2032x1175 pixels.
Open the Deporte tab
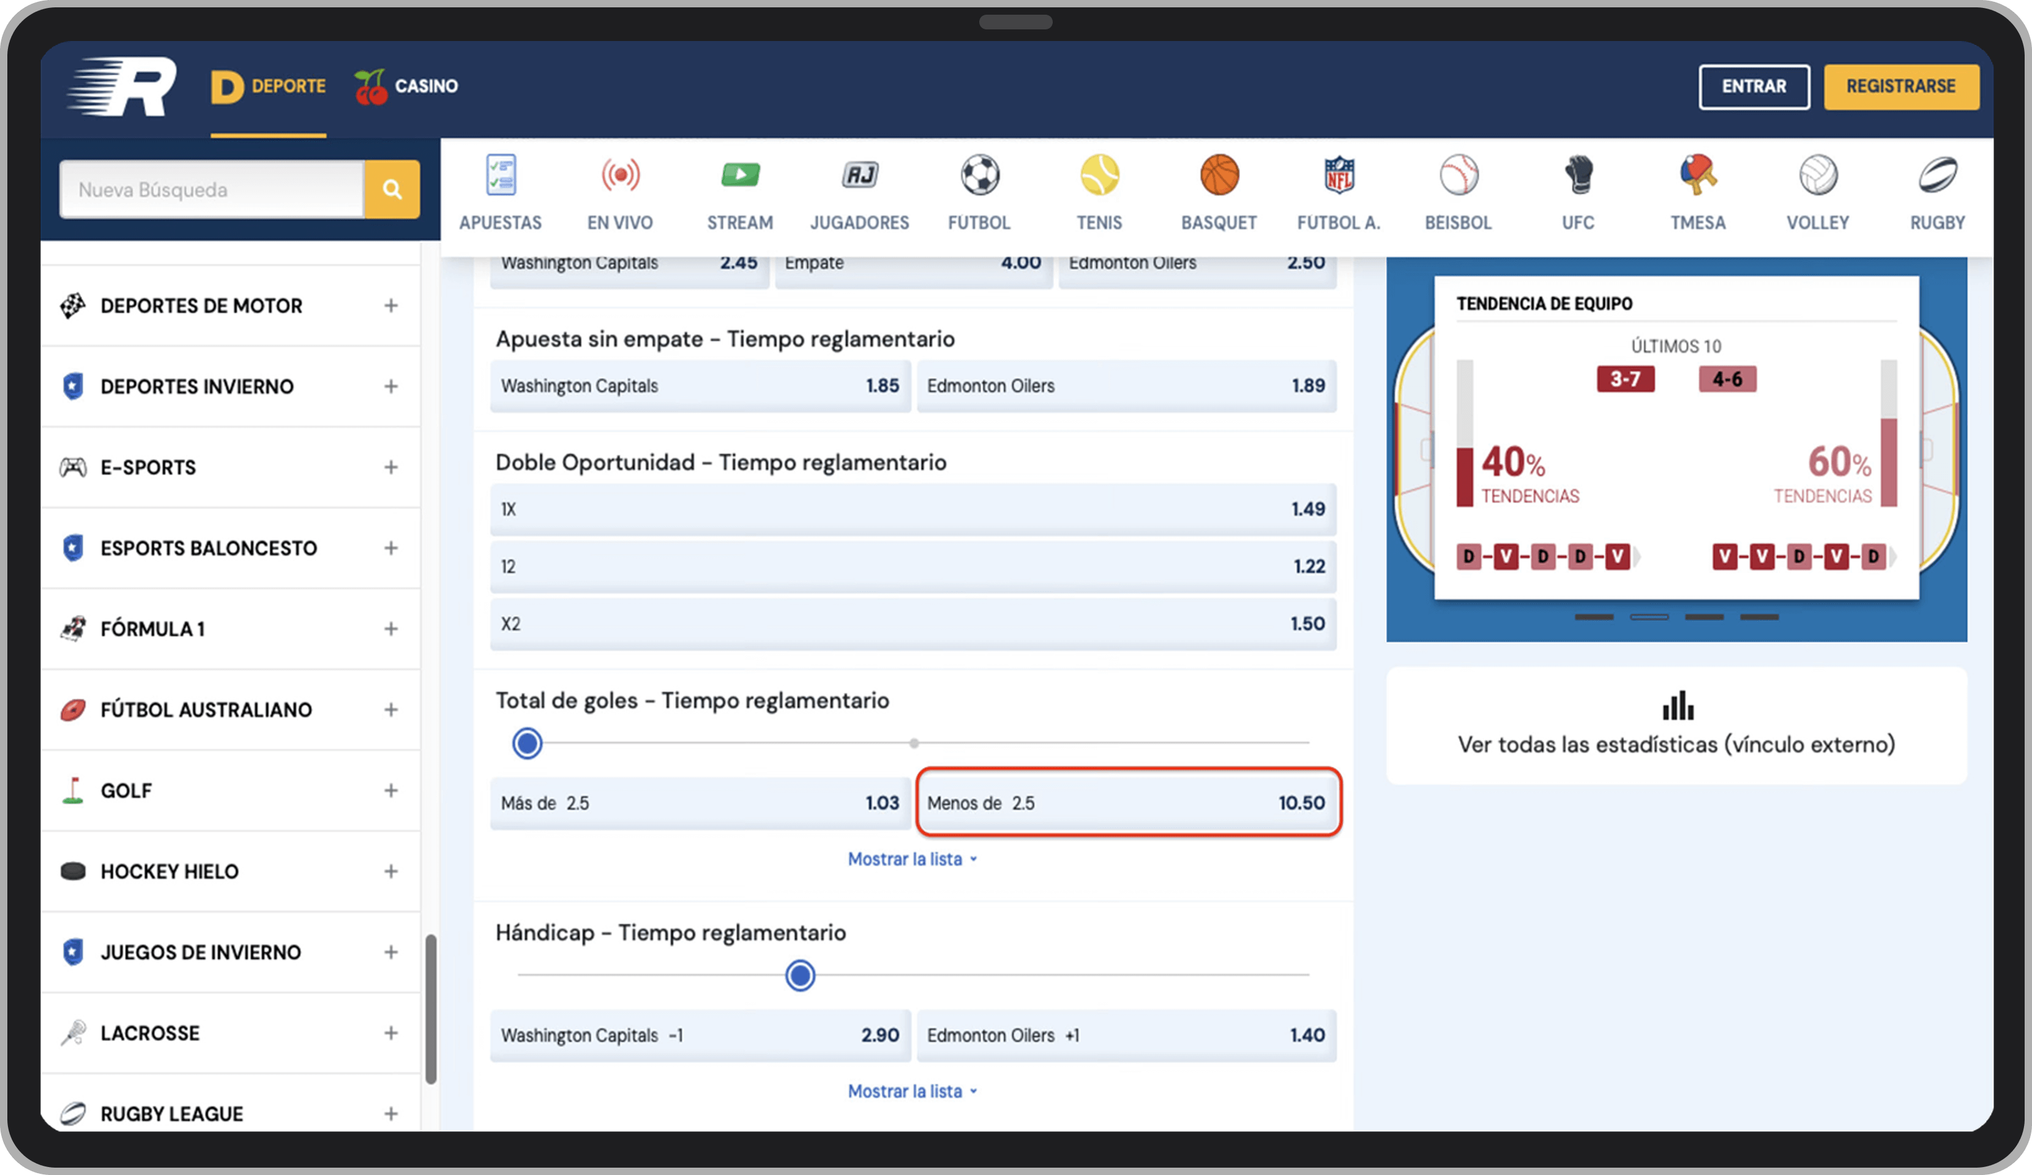click(269, 86)
